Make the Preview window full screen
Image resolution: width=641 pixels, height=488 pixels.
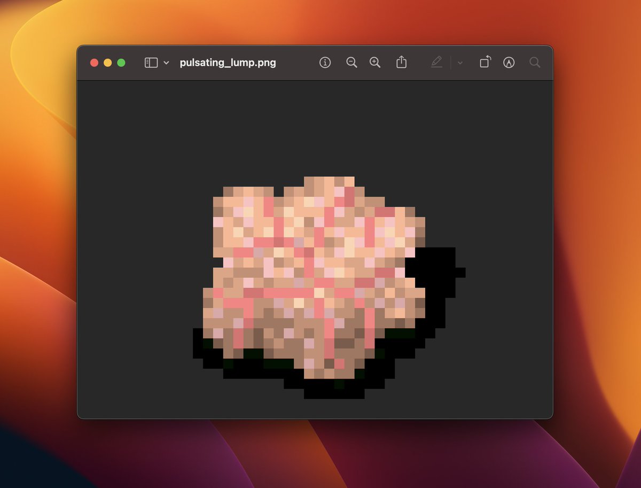point(121,63)
